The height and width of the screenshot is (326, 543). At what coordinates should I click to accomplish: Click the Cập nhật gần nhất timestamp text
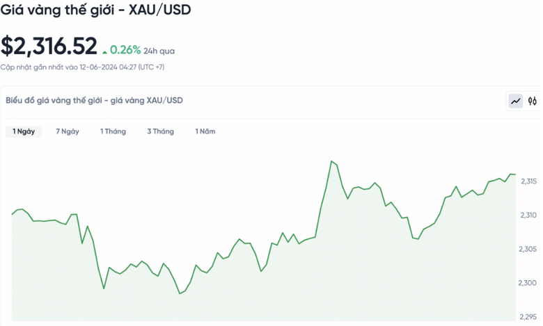[x=82, y=67]
